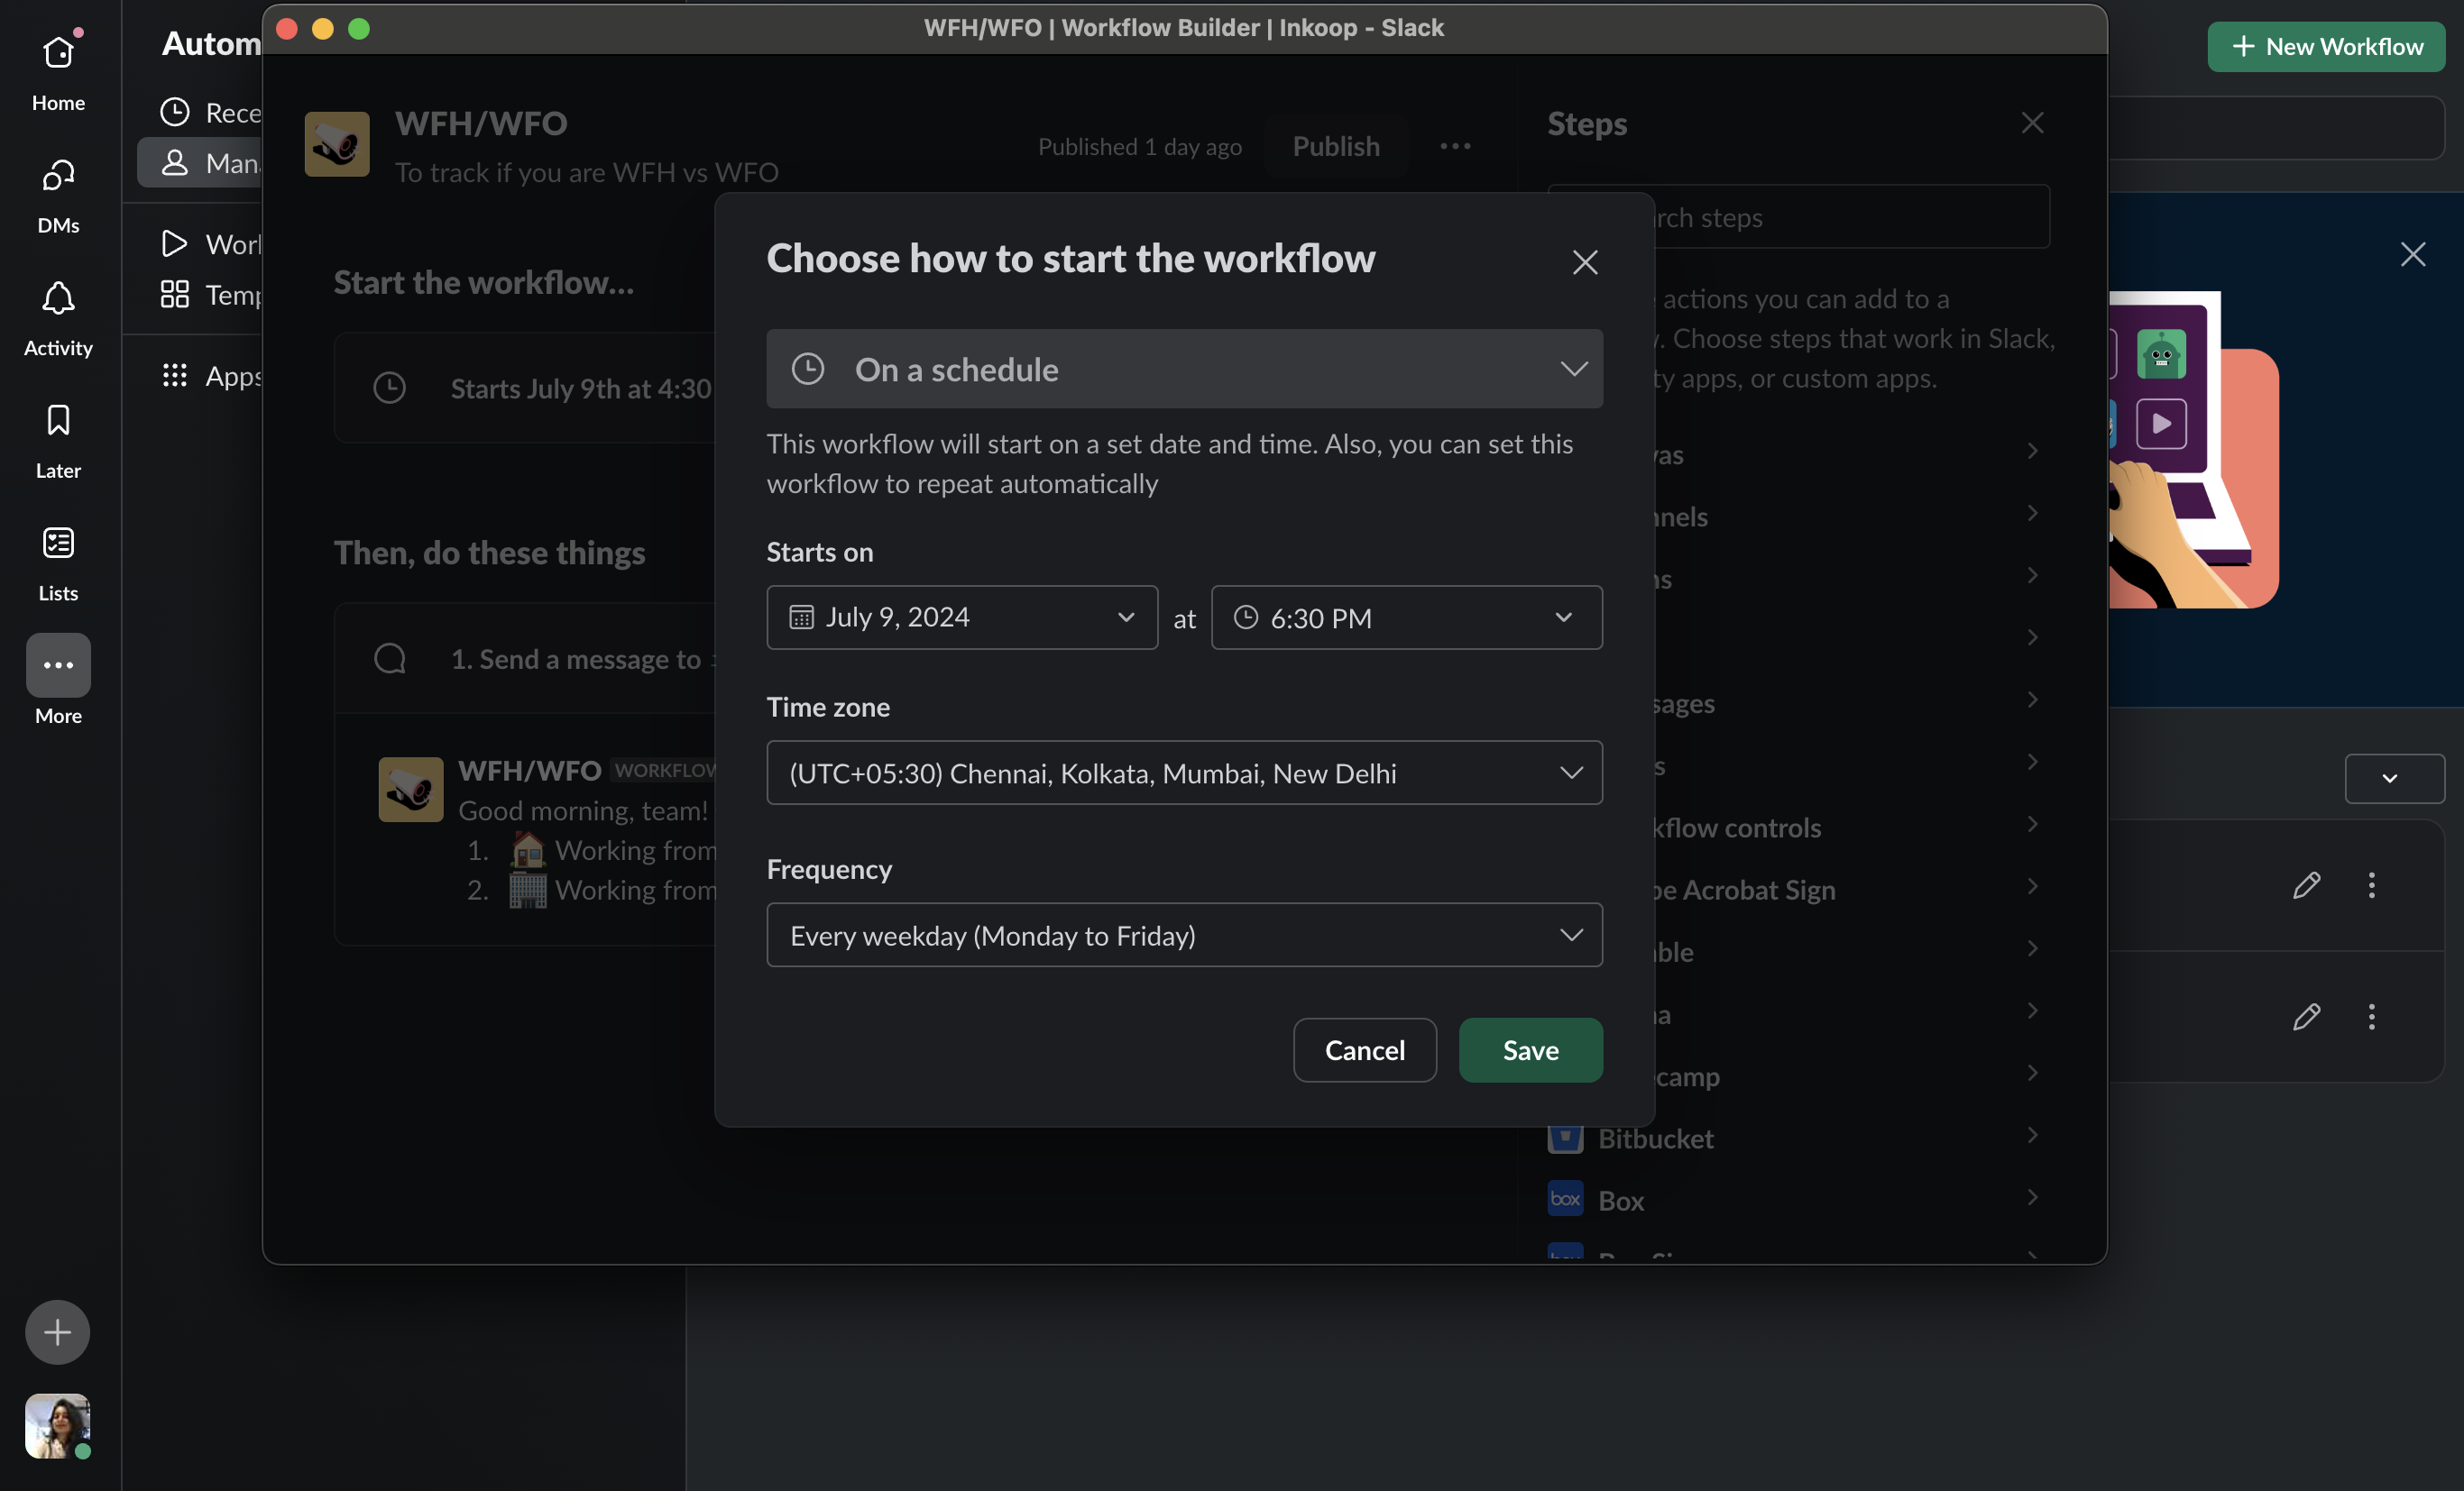Image resolution: width=2464 pixels, height=1491 pixels.
Task: Create a New Workflow
Action: pyautogui.click(x=2326, y=46)
